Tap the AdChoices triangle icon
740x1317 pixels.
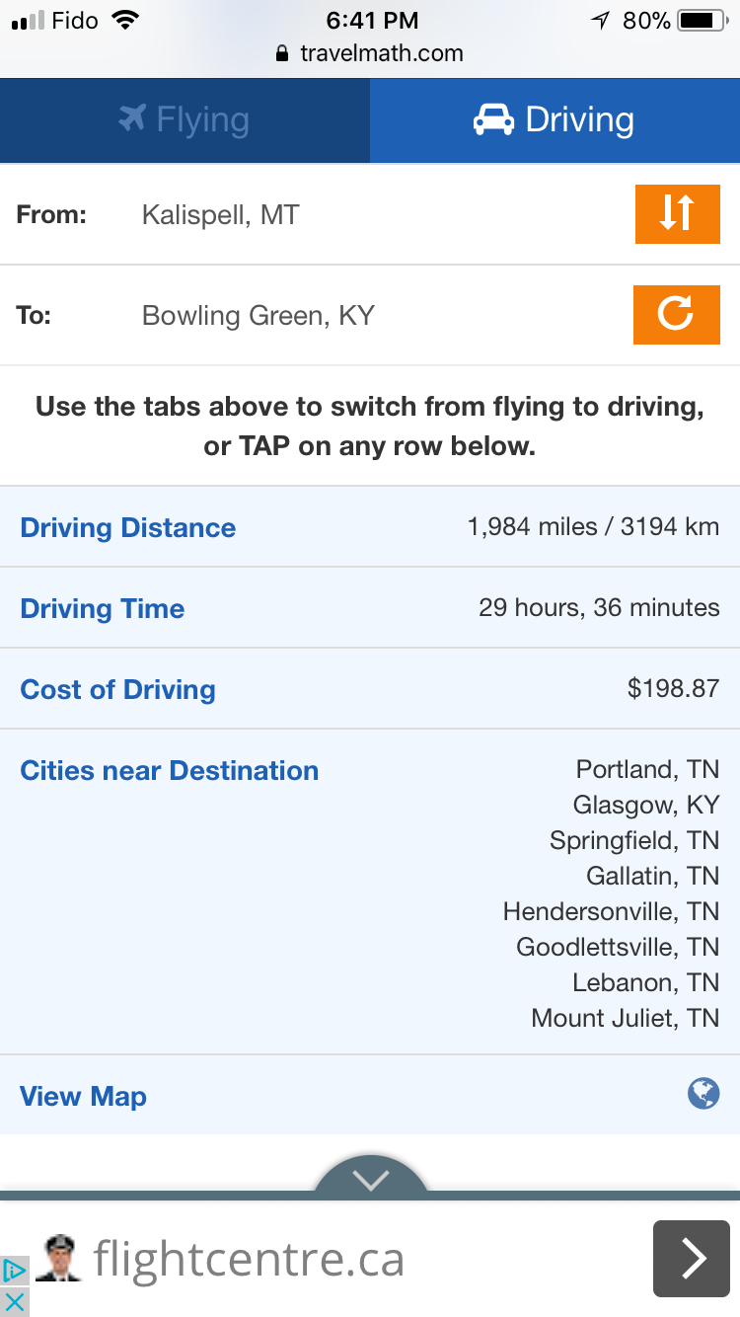[14, 1271]
